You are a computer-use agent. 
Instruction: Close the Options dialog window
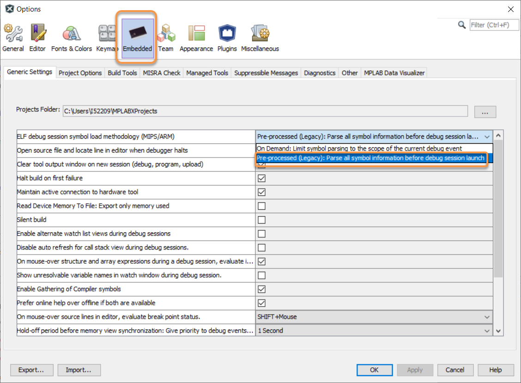511,9
